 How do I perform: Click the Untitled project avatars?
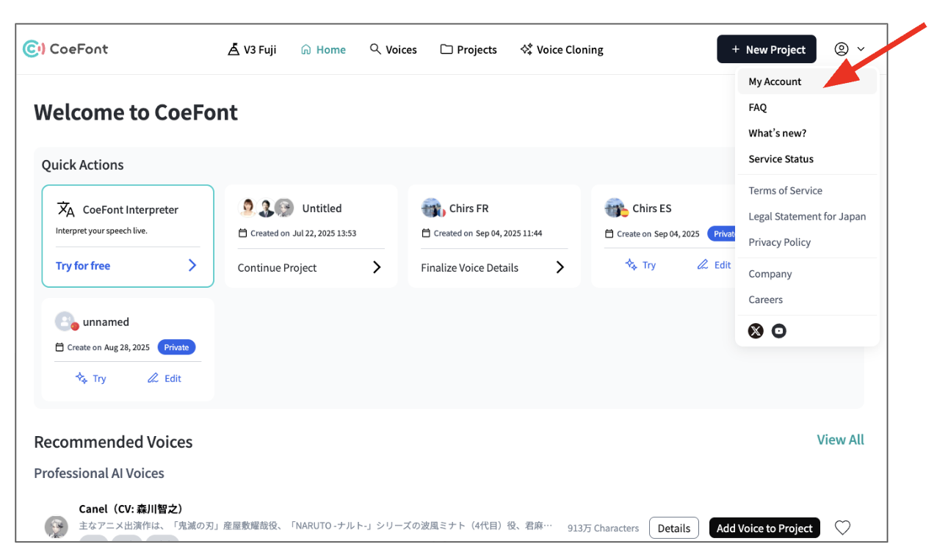coord(266,208)
